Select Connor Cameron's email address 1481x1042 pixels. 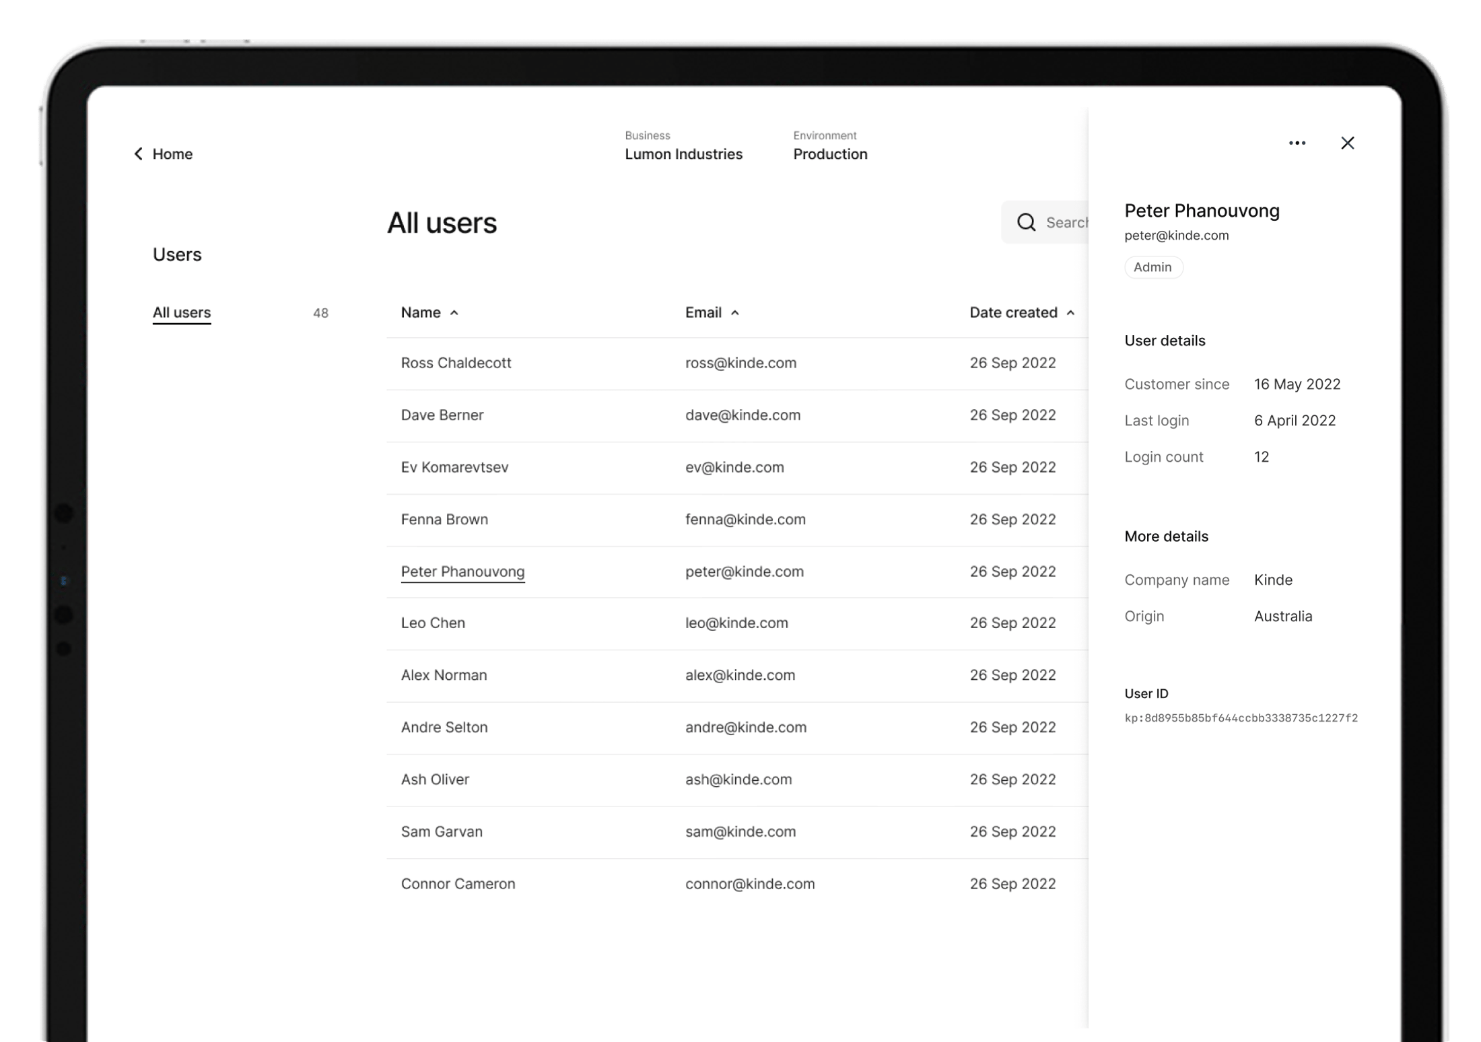click(x=749, y=883)
